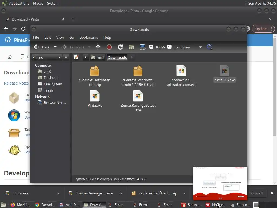Reload the Downloads folder view
Viewport: 277px width, 208px height.
point(120,47)
